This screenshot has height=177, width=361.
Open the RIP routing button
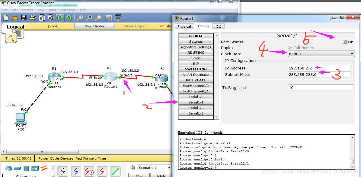coord(196,64)
